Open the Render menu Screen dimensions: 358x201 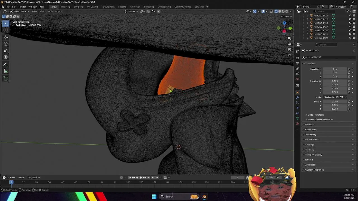(x=22, y=7)
